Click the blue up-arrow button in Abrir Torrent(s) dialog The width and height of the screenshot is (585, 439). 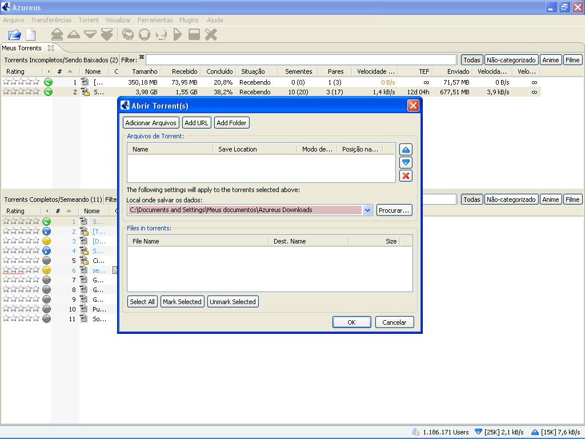[406, 150]
